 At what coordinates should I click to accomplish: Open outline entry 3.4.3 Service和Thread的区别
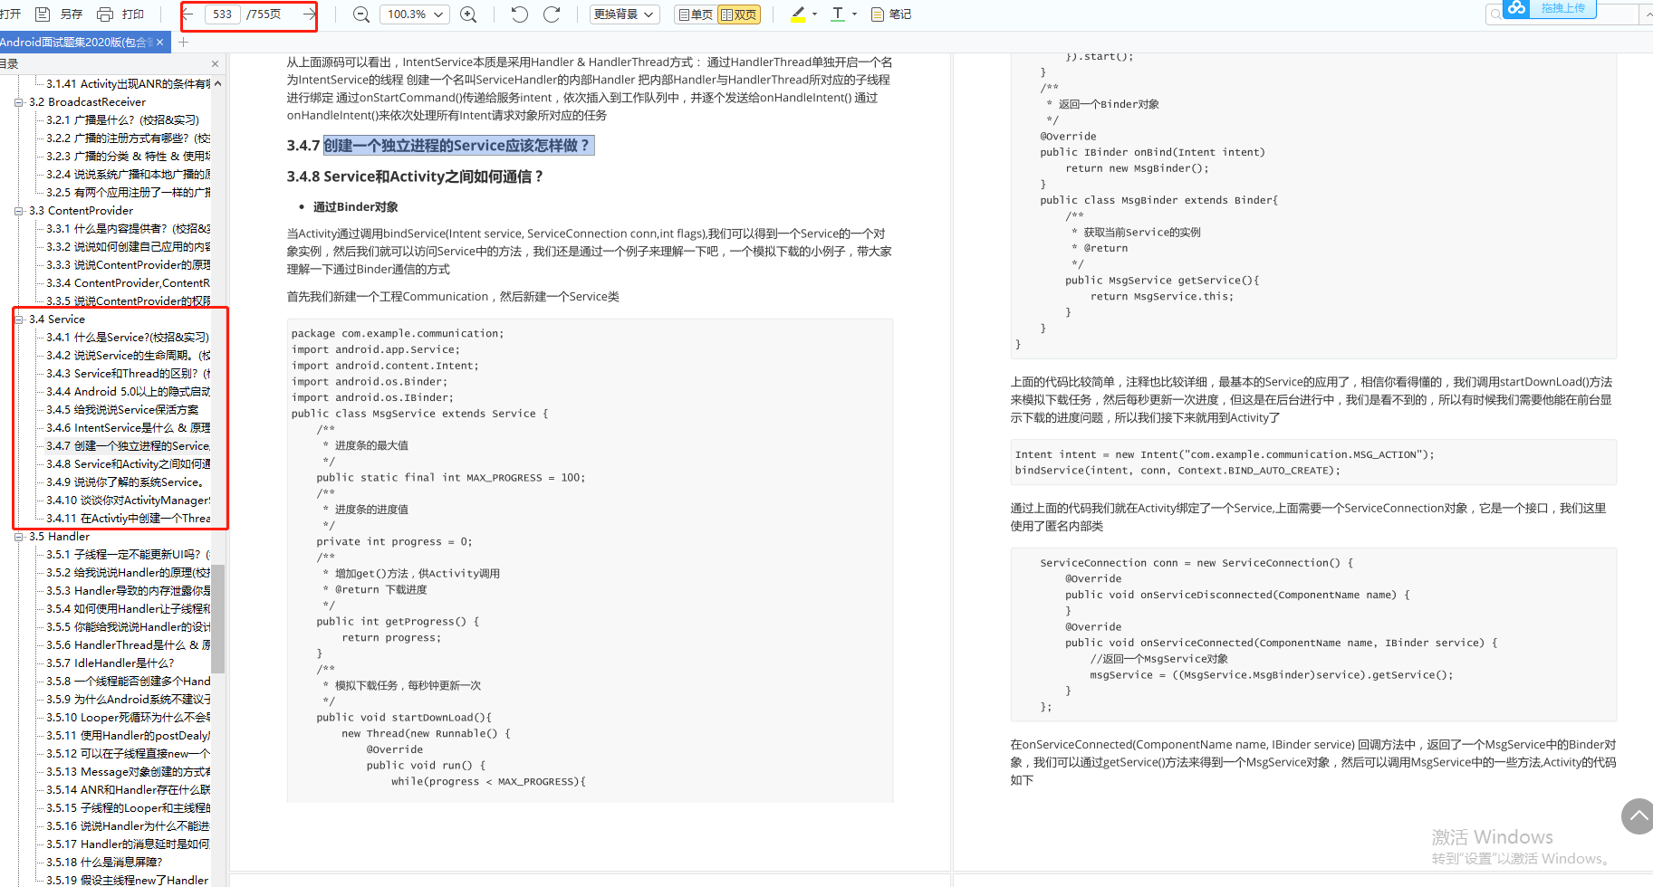[x=128, y=374]
